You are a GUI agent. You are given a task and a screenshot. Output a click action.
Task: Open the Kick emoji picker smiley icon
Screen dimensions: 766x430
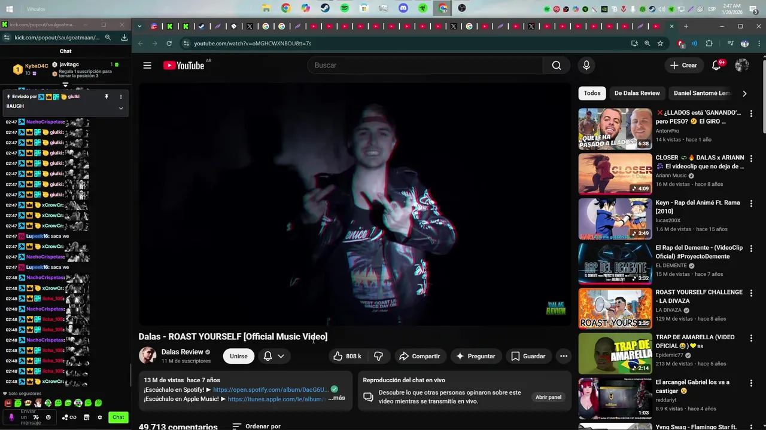point(48,417)
